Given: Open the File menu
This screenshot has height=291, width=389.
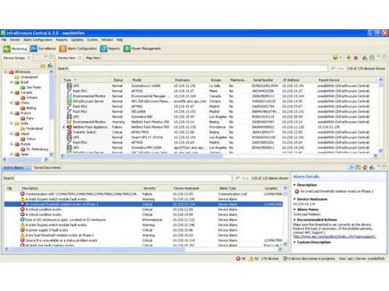Looking at the screenshot, I should point(4,40).
